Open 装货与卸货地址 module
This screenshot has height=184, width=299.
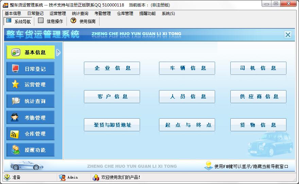tap(112, 125)
